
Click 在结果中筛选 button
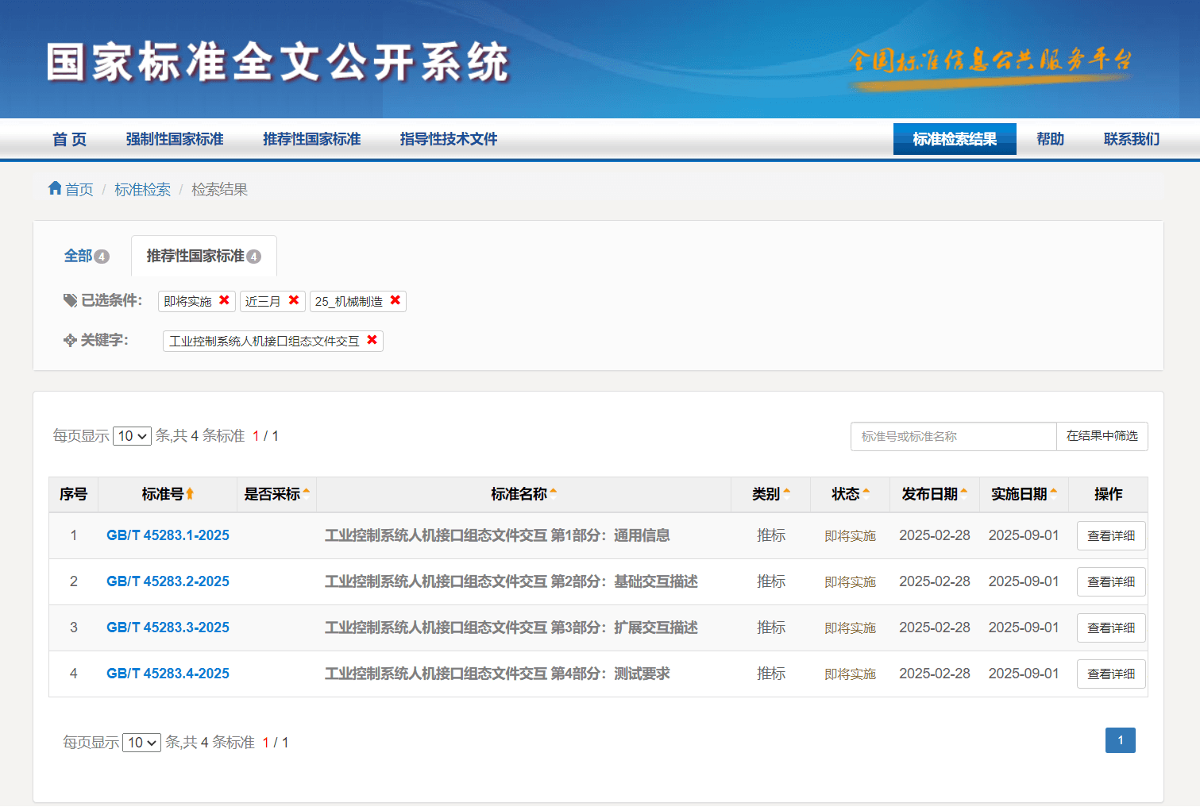pos(1102,436)
